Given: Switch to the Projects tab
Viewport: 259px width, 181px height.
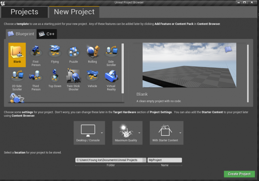Looking at the screenshot, I should [x=24, y=12].
